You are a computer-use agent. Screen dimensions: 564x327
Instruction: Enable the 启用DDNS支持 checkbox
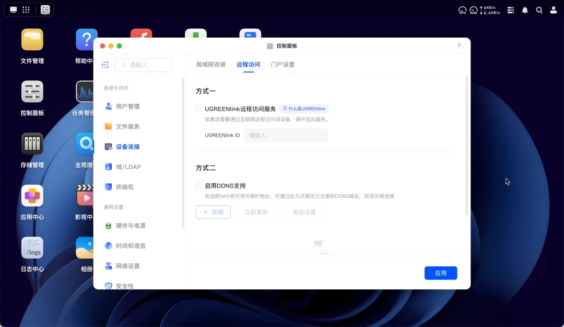pos(198,185)
